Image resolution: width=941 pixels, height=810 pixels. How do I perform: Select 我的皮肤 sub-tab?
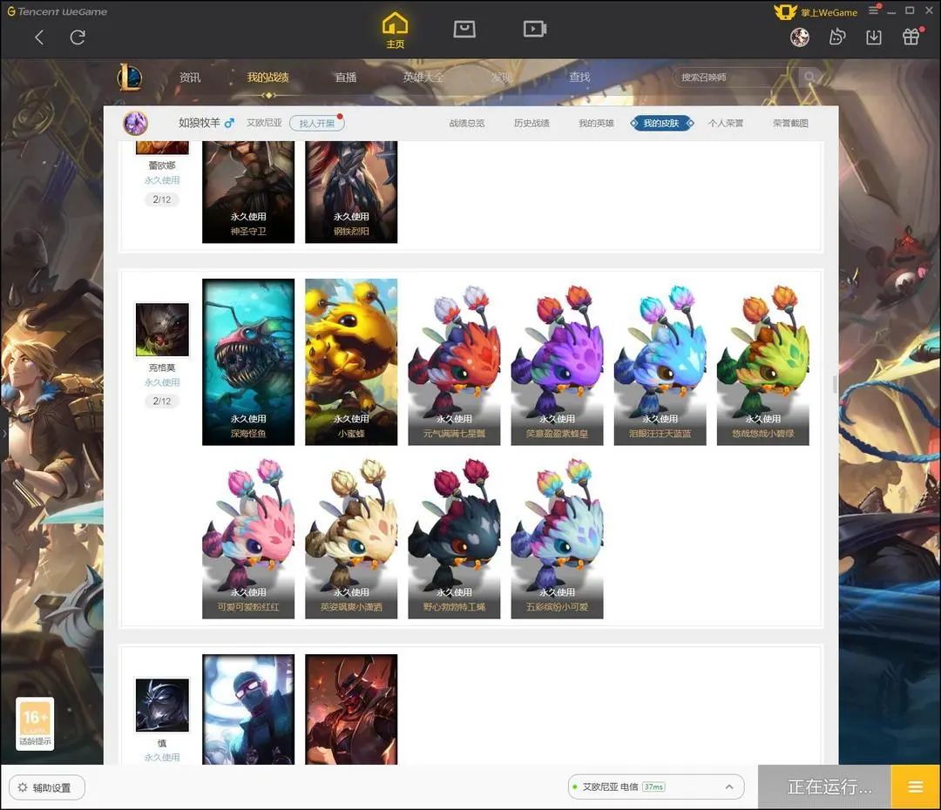661,123
